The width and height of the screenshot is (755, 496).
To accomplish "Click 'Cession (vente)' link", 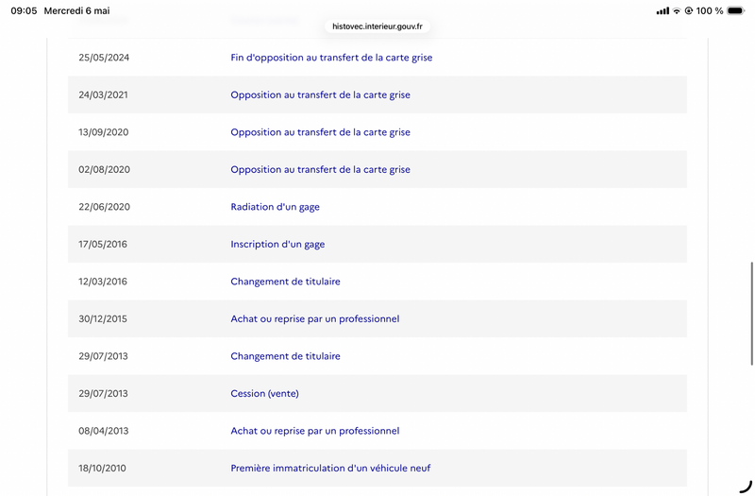I will tap(264, 394).
